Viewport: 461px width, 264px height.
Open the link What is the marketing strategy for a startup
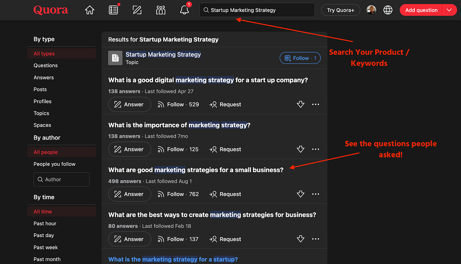[173, 260]
